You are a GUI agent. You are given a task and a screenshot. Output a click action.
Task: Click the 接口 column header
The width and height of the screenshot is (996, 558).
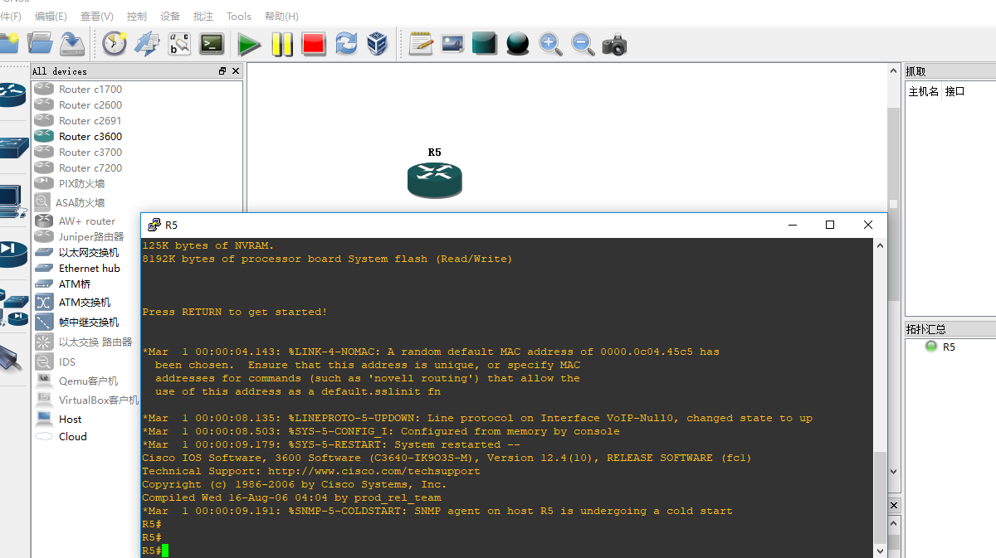pyautogui.click(x=954, y=91)
